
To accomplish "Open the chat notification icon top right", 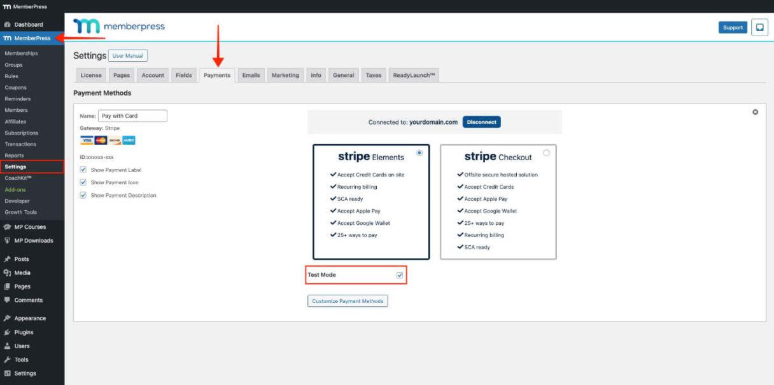I will coord(760,27).
